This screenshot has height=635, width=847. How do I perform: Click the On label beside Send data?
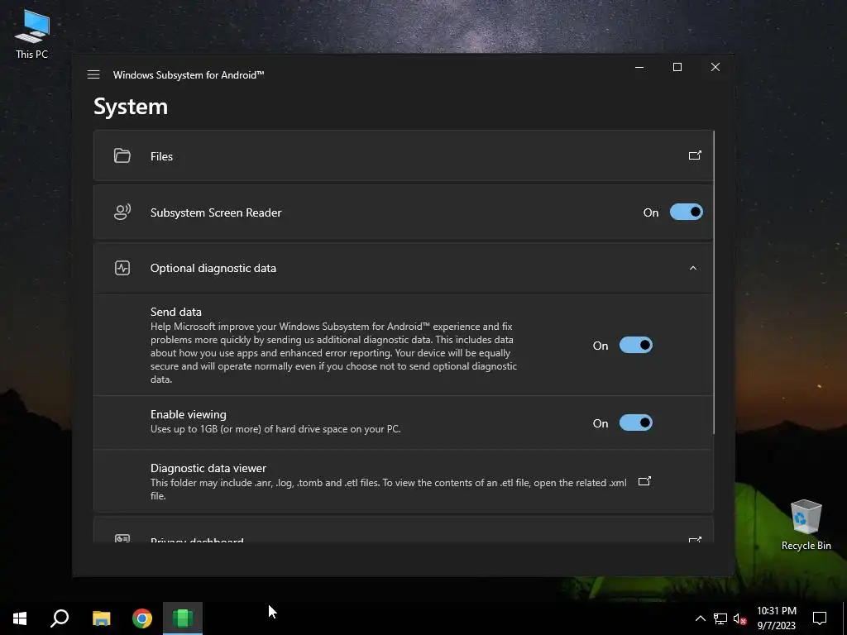point(601,346)
